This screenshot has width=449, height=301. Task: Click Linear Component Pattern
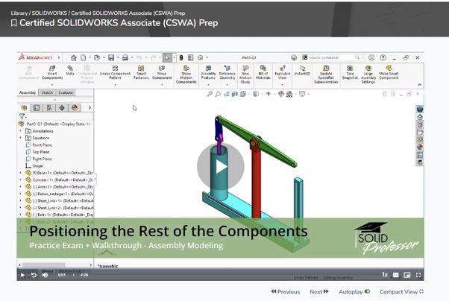point(115,73)
